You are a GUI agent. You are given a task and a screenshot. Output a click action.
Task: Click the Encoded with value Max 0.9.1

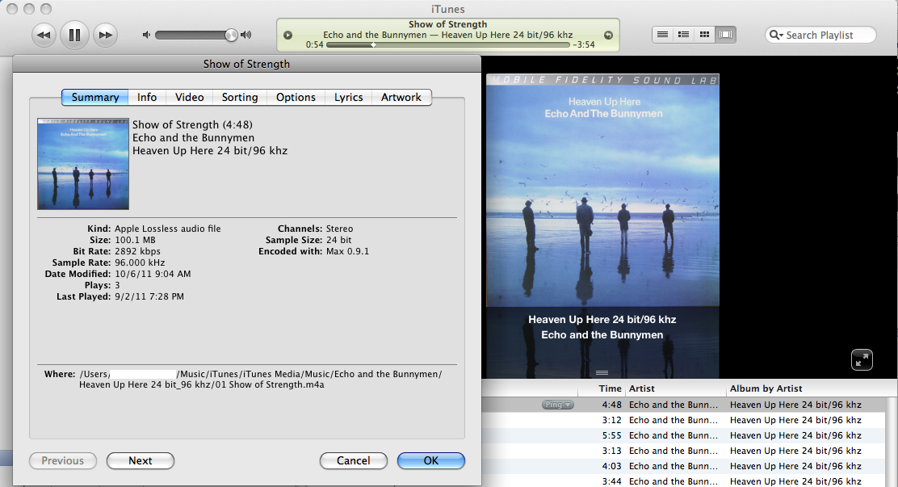click(x=347, y=251)
